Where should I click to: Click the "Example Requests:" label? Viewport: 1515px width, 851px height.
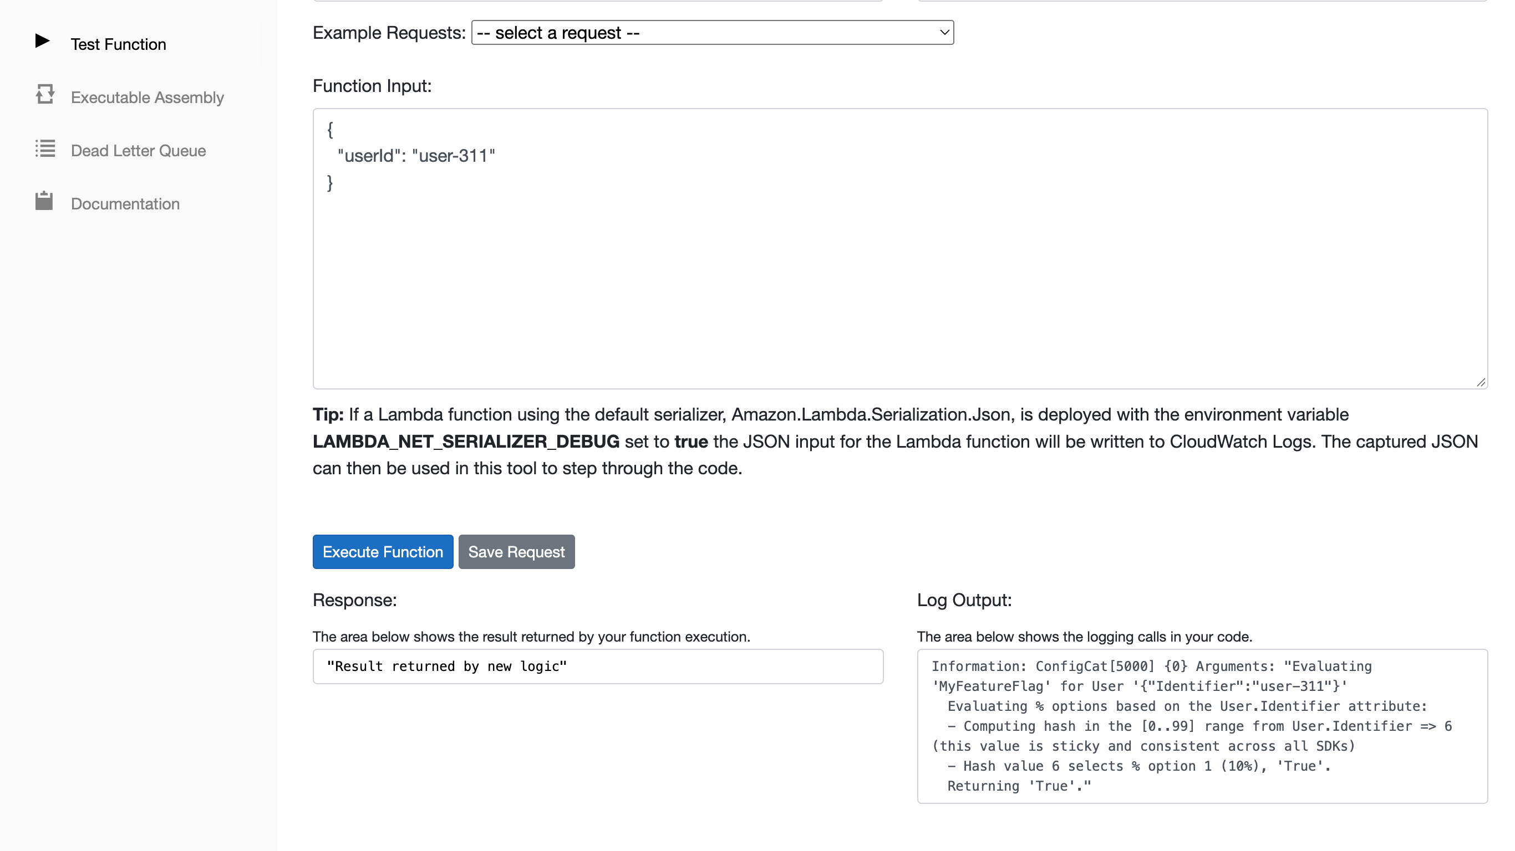coord(389,33)
